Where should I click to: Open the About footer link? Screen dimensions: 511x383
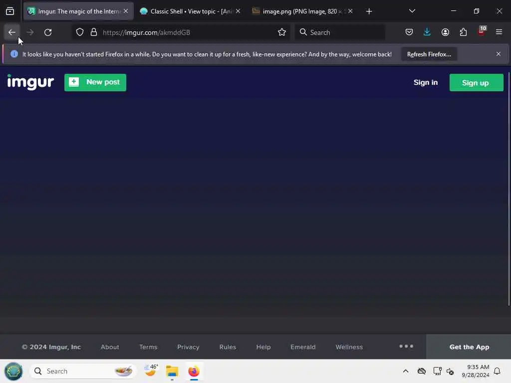tap(110, 347)
